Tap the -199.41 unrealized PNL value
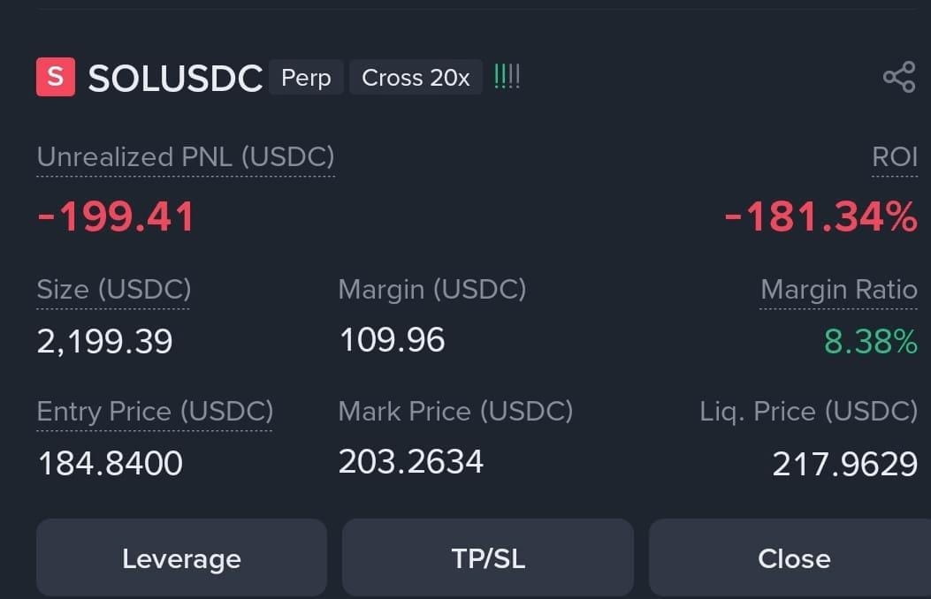 coord(116,216)
